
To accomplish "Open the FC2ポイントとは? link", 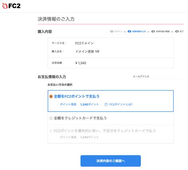I will click(121, 104).
